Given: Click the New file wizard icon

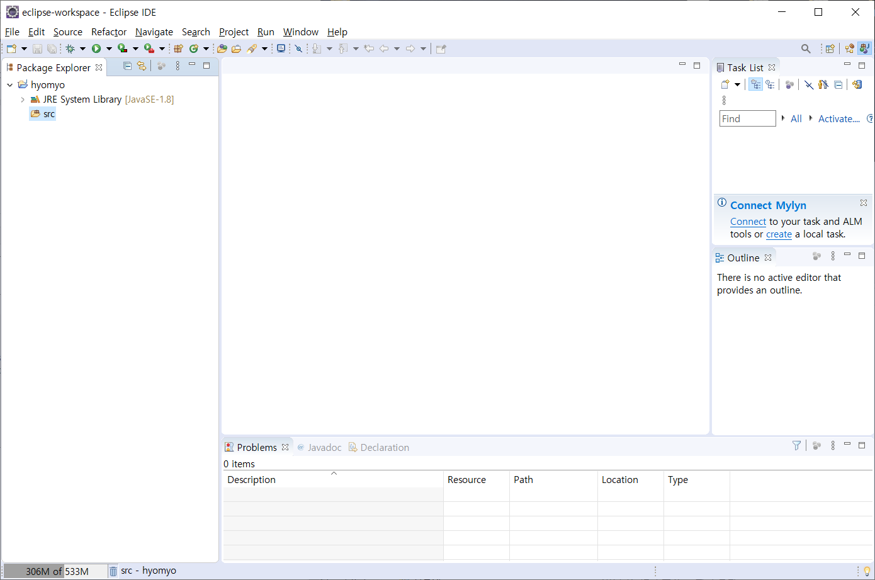Looking at the screenshot, I should (x=11, y=48).
